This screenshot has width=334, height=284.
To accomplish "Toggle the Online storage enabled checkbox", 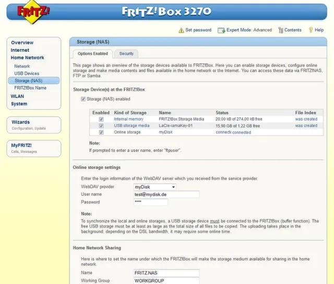I will pos(101,132).
